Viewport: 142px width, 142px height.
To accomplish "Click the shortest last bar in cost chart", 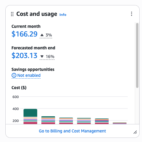I will pyautogui.click(x=120, y=123).
